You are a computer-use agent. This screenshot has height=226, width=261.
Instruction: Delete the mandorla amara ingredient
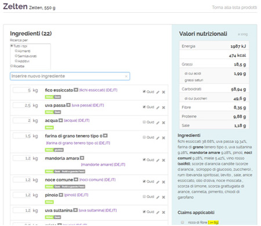[x=164, y=160]
